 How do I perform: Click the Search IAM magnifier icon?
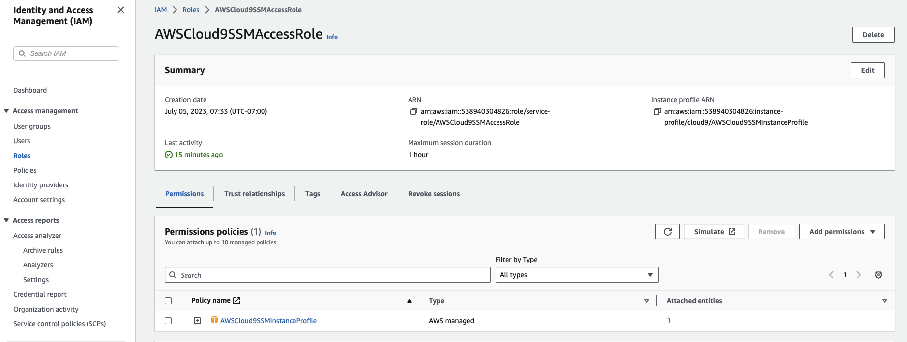point(22,53)
